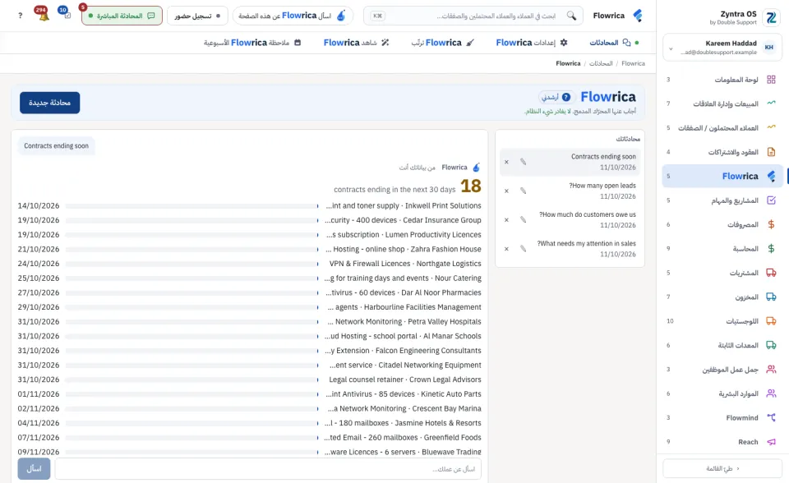The height and width of the screenshot is (483, 789).
Task: Open the Flowrica ترتّب tab
Action: (443, 43)
